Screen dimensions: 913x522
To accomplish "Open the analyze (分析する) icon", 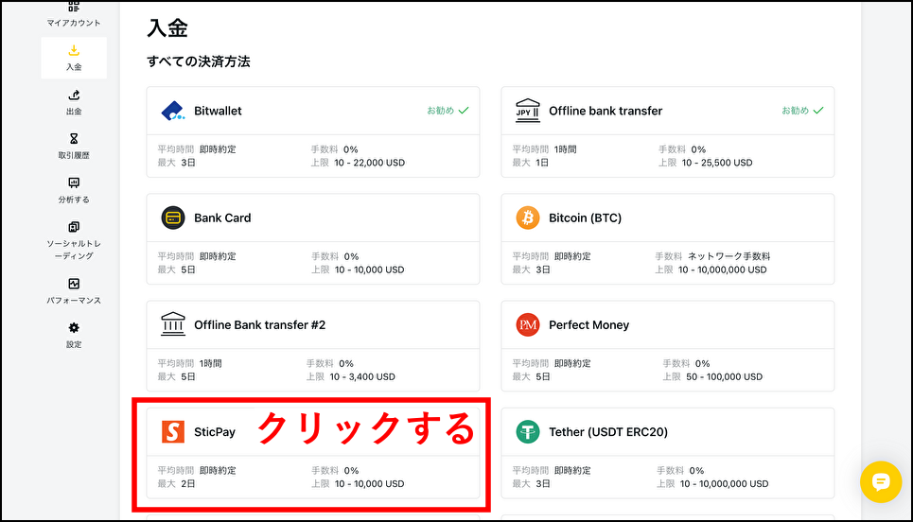I will coord(74,183).
